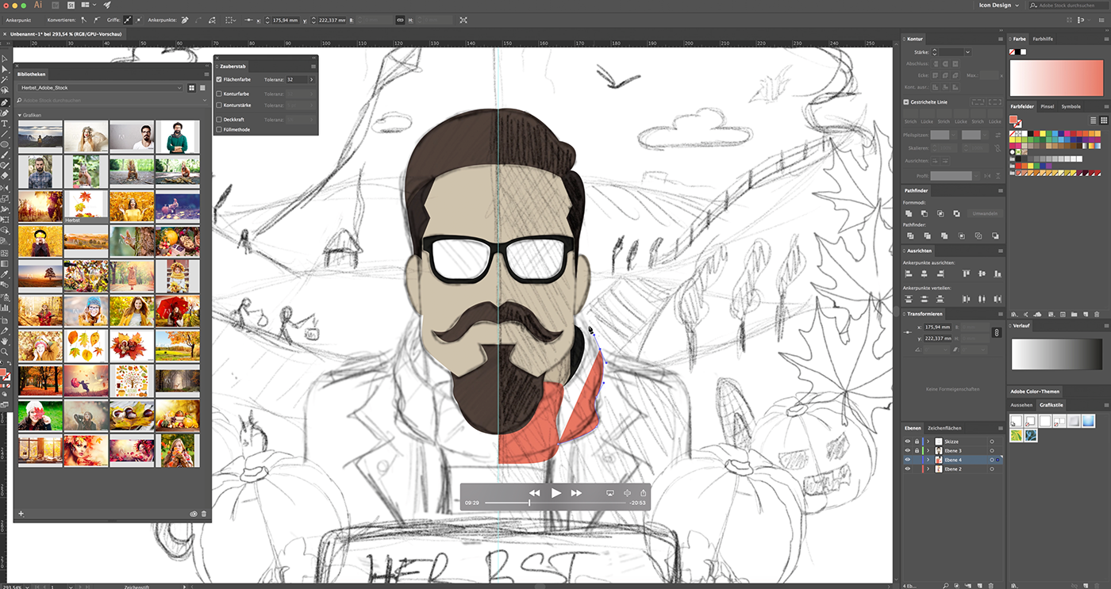Hide the Skizze layer
The width and height of the screenshot is (1111, 589).
click(x=908, y=441)
